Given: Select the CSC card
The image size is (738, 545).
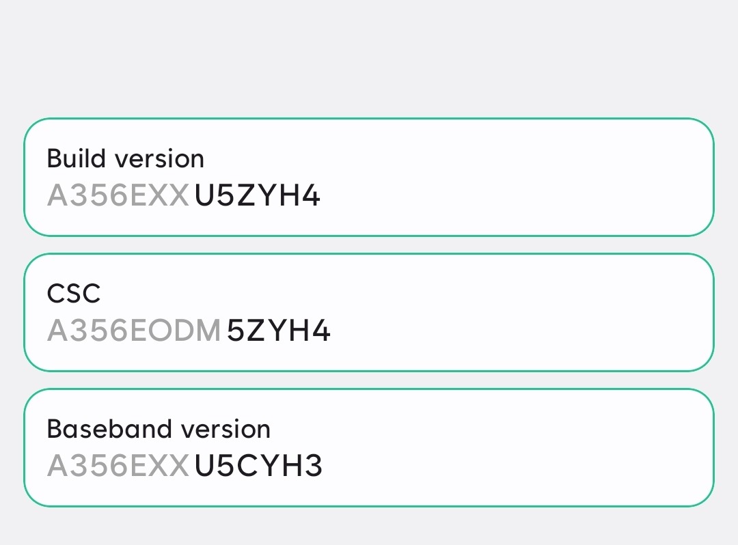Looking at the screenshot, I should 369,311.
